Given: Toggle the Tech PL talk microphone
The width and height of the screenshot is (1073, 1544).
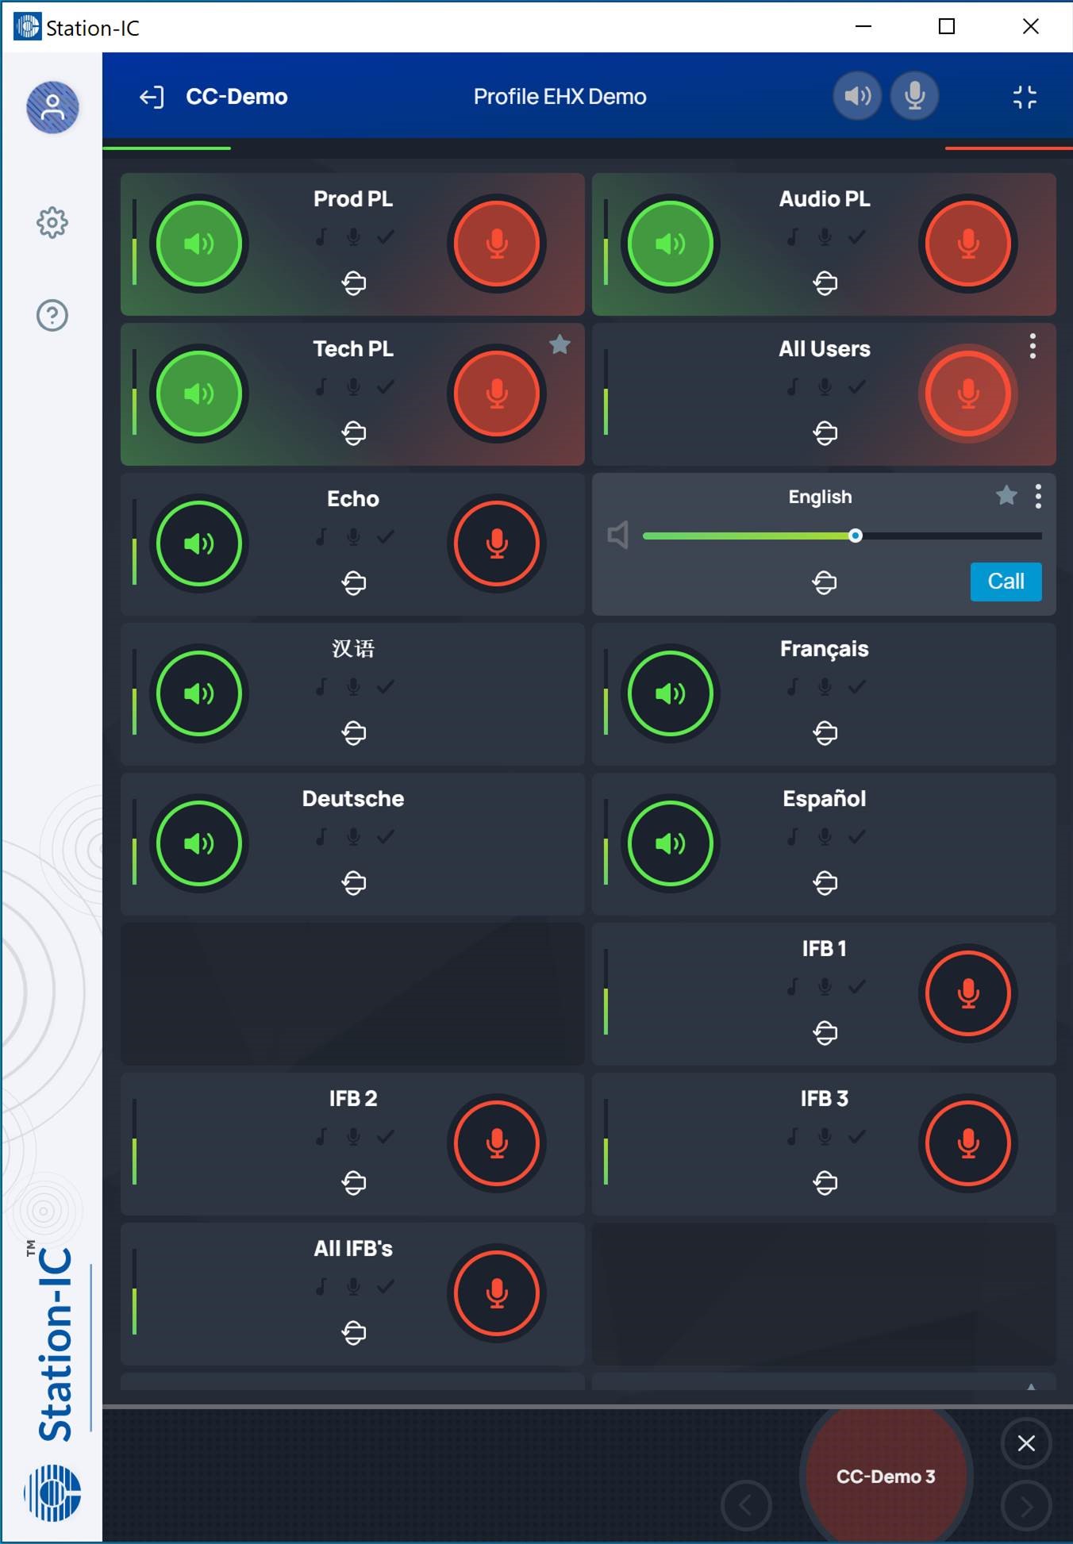Looking at the screenshot, I should click(497, 394).
